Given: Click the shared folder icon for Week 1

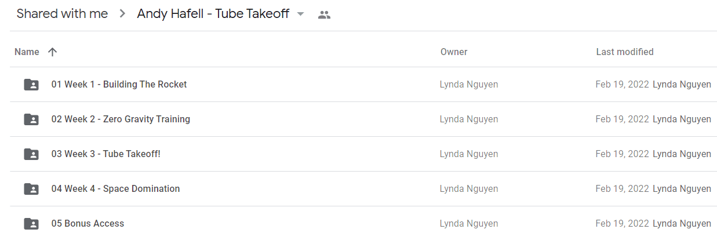Looking at the screenshot, I should pyautogui.click(x=31, y=85).
